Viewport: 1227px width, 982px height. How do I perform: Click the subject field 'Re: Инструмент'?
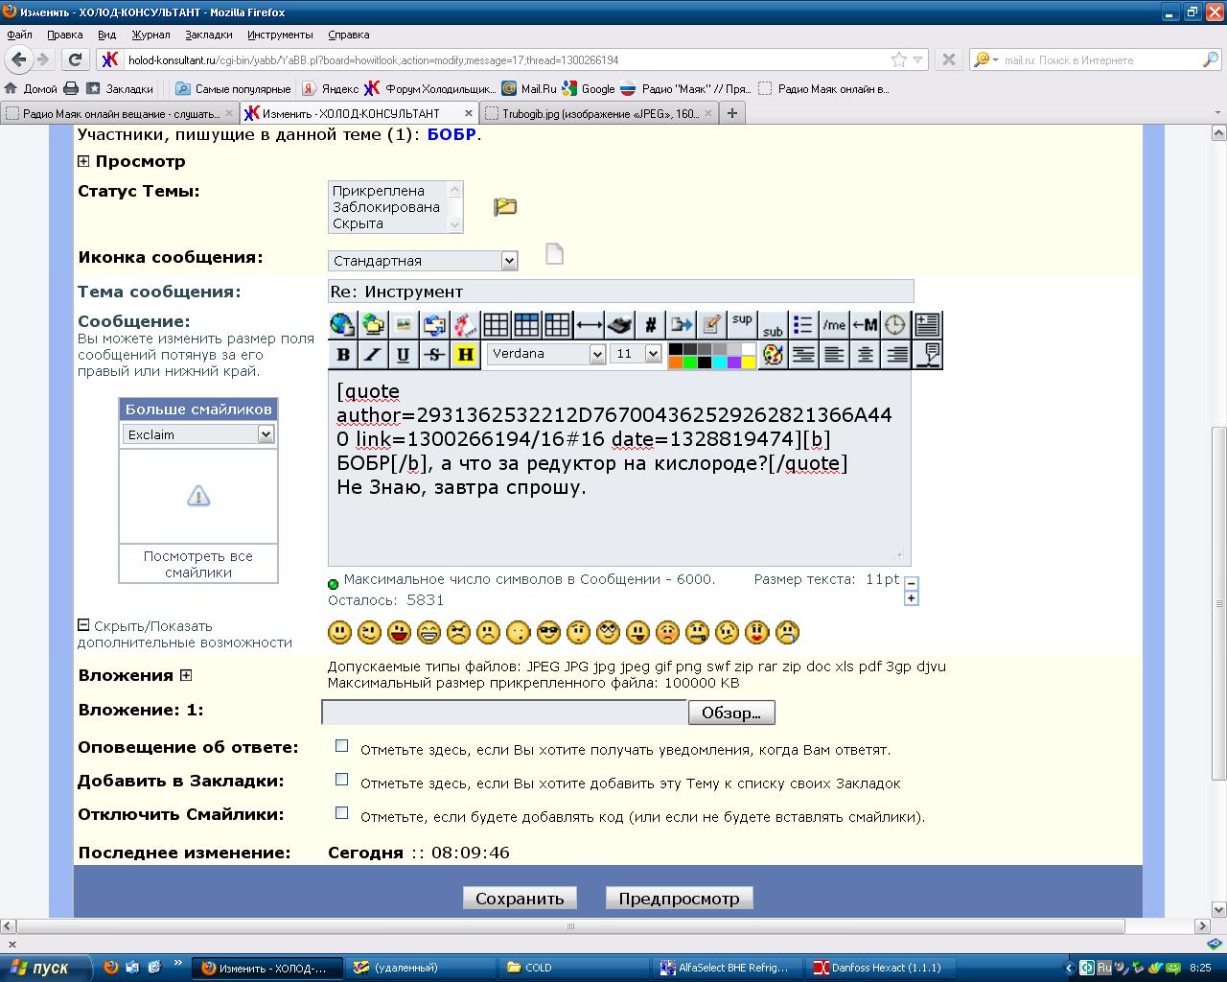click(x=620, y=292)
